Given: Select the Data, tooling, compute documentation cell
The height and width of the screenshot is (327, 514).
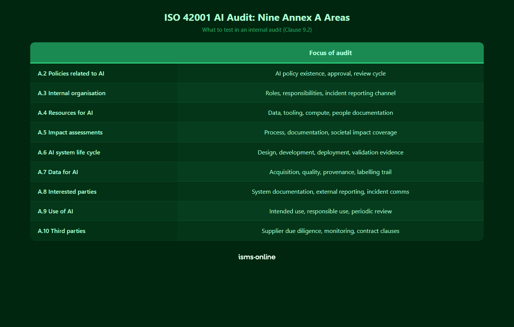Looking at the screenshot, I should [x=330, y=113].
